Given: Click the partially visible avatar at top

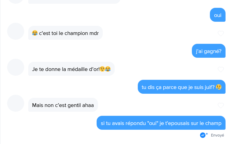Looking at the screenshot, I should point(16,1).
